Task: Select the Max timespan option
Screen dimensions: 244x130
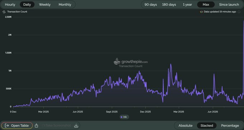Action: click(x=206, y=5)
